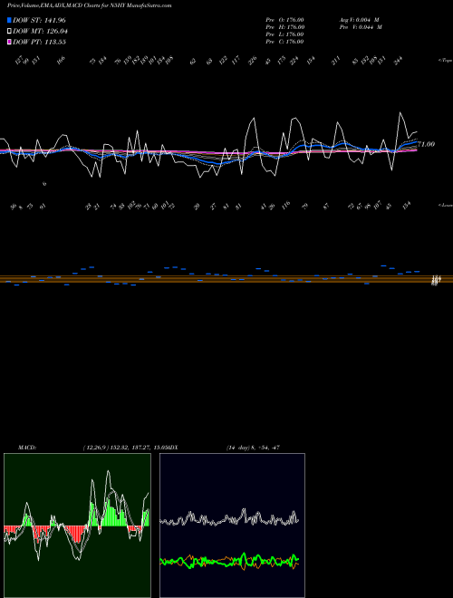Select the 'DOW ST: 141.96' legend label

coord(39,20)
